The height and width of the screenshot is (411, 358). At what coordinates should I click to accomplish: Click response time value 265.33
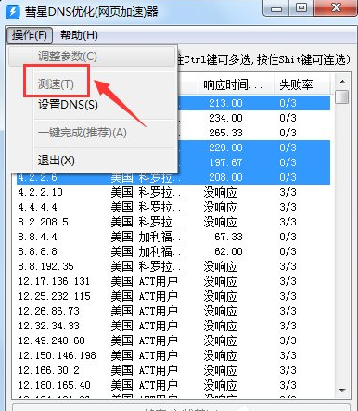(x=225, y=133)
